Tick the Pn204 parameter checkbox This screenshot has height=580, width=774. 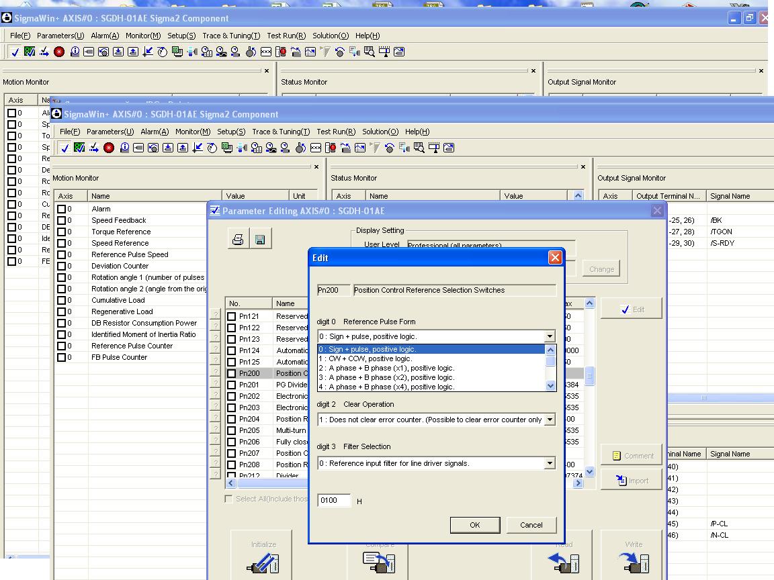click(232, 419)
